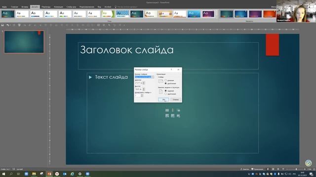Image resolution: width=316 pixels, height=177 pixels.
Task: Adjust the slide height spinner arrows
Action: [x=144, y=89]
